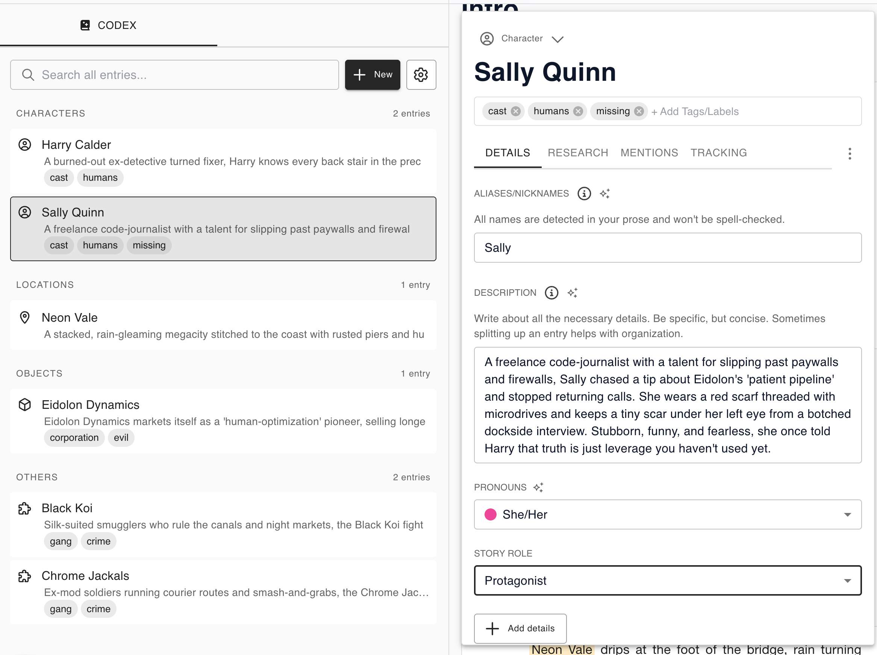The width and height of the screenshot is (877, 655).
Task: Open Codex settings gear icon
Action: [x=421, y=74]
